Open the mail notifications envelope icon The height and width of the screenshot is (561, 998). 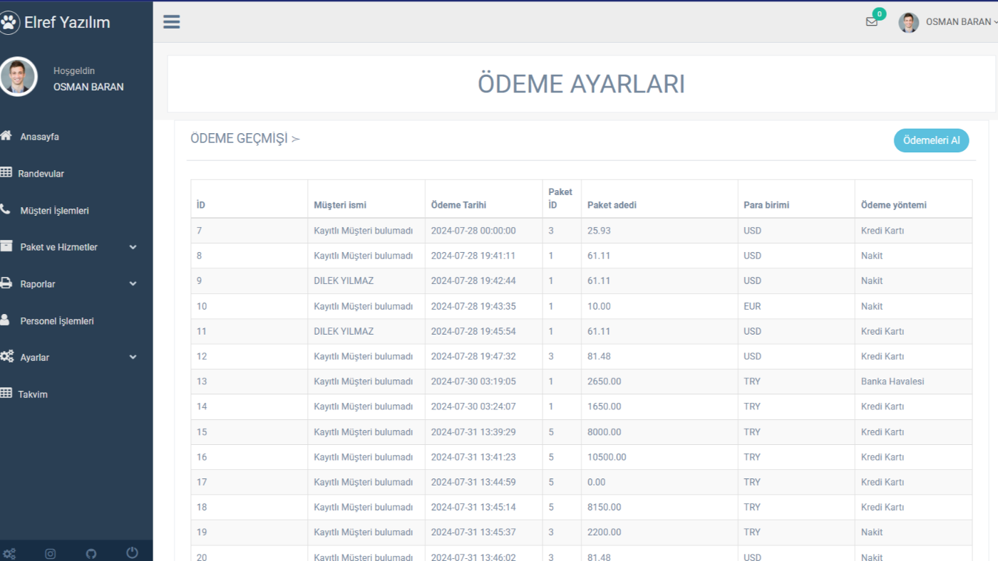pos(871,21)
